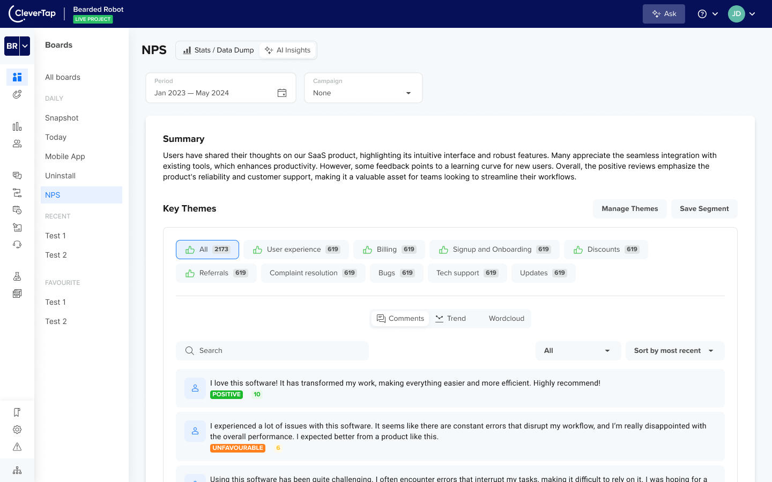Open the bar chart analytics icon
This screenshot has height=482, width=772.
tap(17, 126)
